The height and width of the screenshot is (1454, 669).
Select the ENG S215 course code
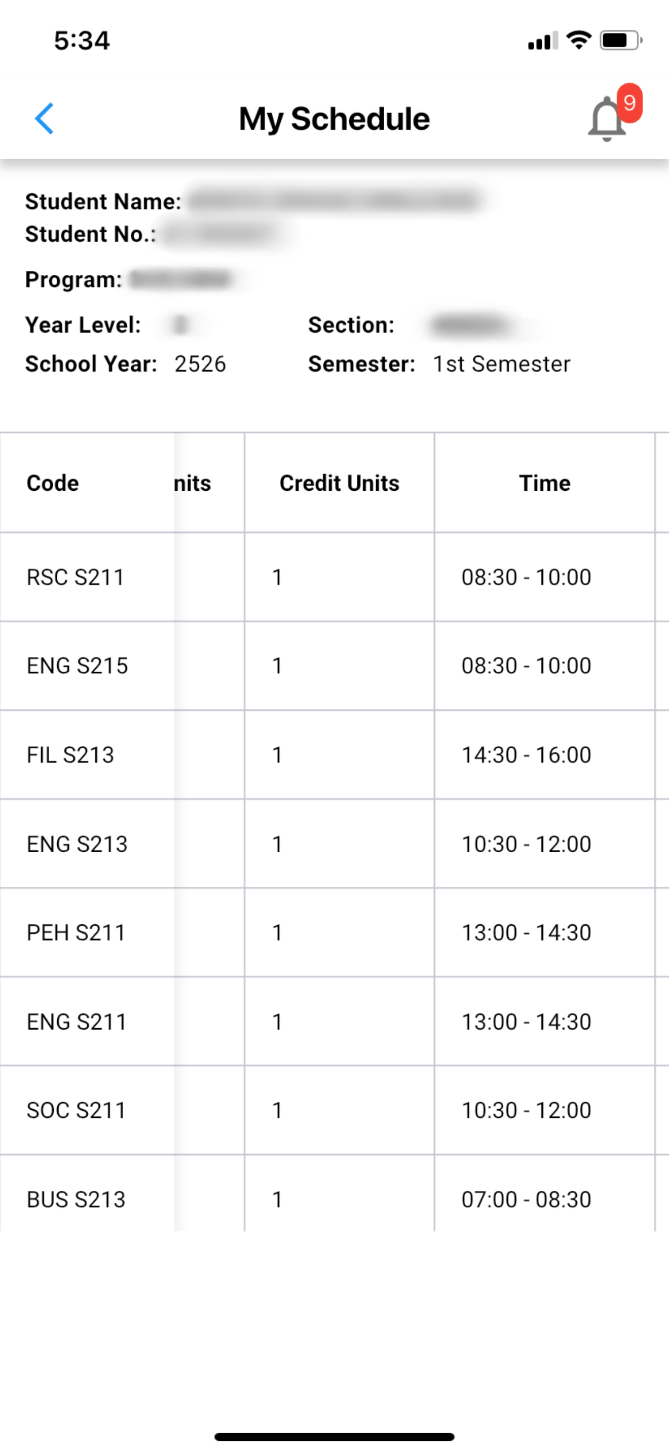click(77, 666)
